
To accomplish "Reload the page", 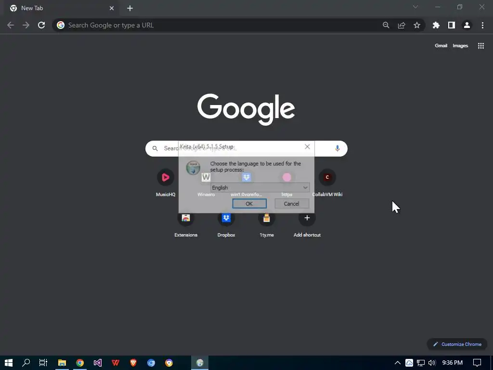I will pyautogui.click(x=41, y=25).
